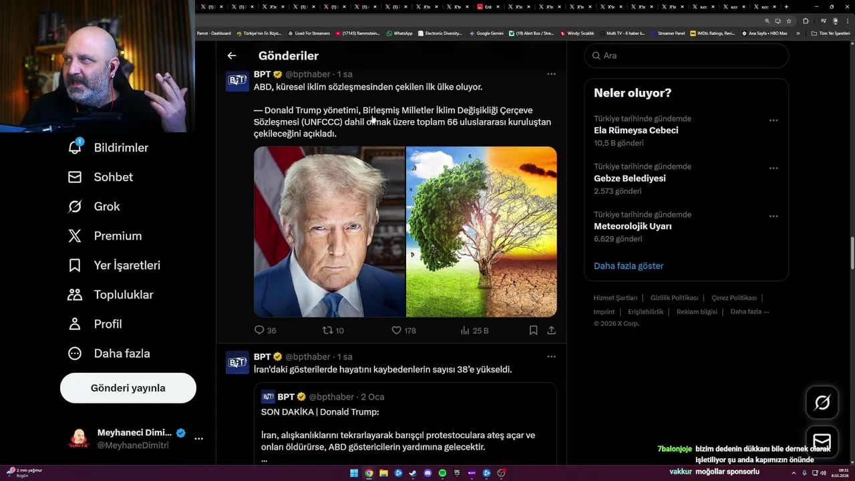Open BPT avatar on İran post

tap(237, 362)
